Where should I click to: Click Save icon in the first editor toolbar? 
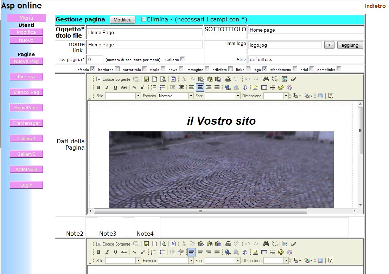146,79
